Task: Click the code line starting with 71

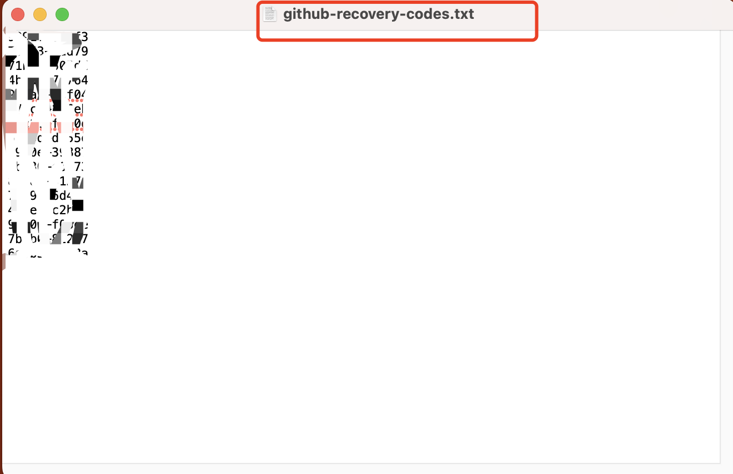Action: click(x=47, y=66)
